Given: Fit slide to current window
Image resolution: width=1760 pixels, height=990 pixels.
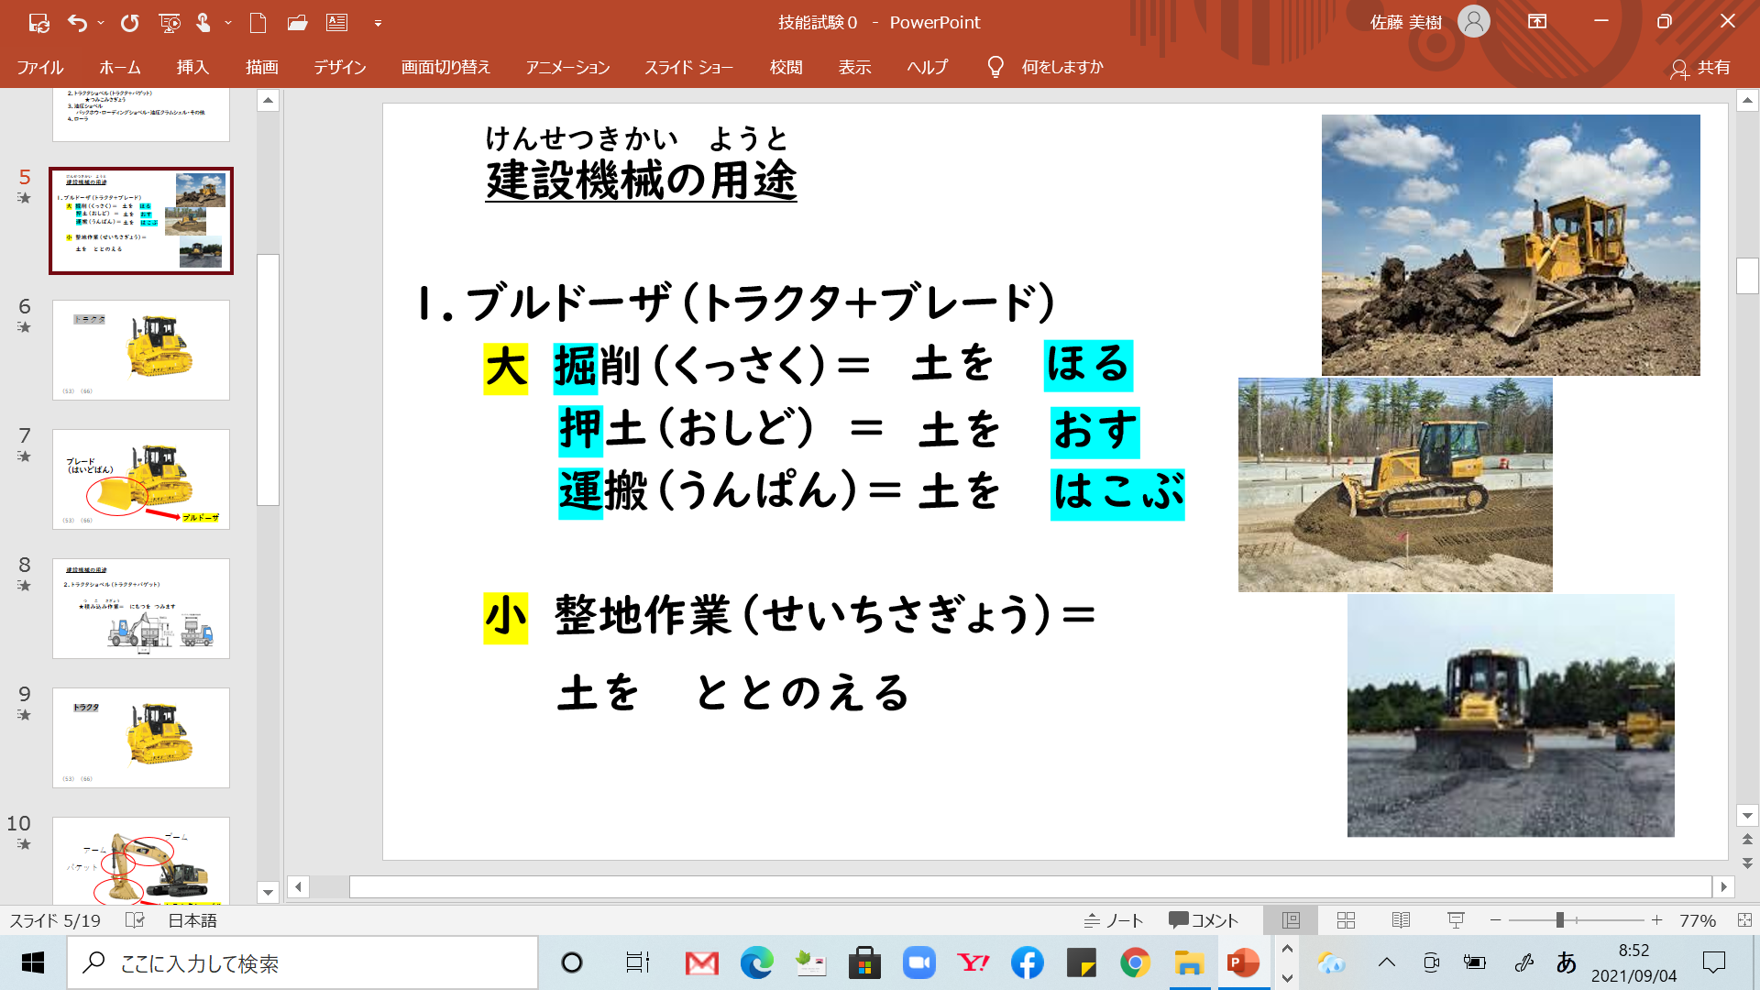Looking at the screenshot, I should [x=1744, y=920].
